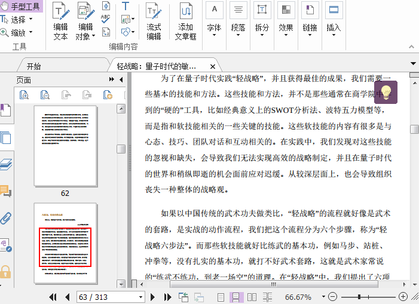The image size is (419, 304).
Task: Click the zoom slider handle
Action: coord(359,297)
